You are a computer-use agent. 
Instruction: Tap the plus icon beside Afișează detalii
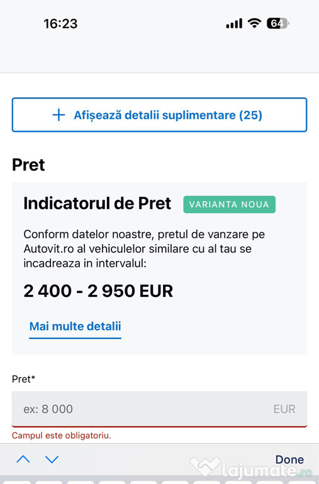[59, 115]
